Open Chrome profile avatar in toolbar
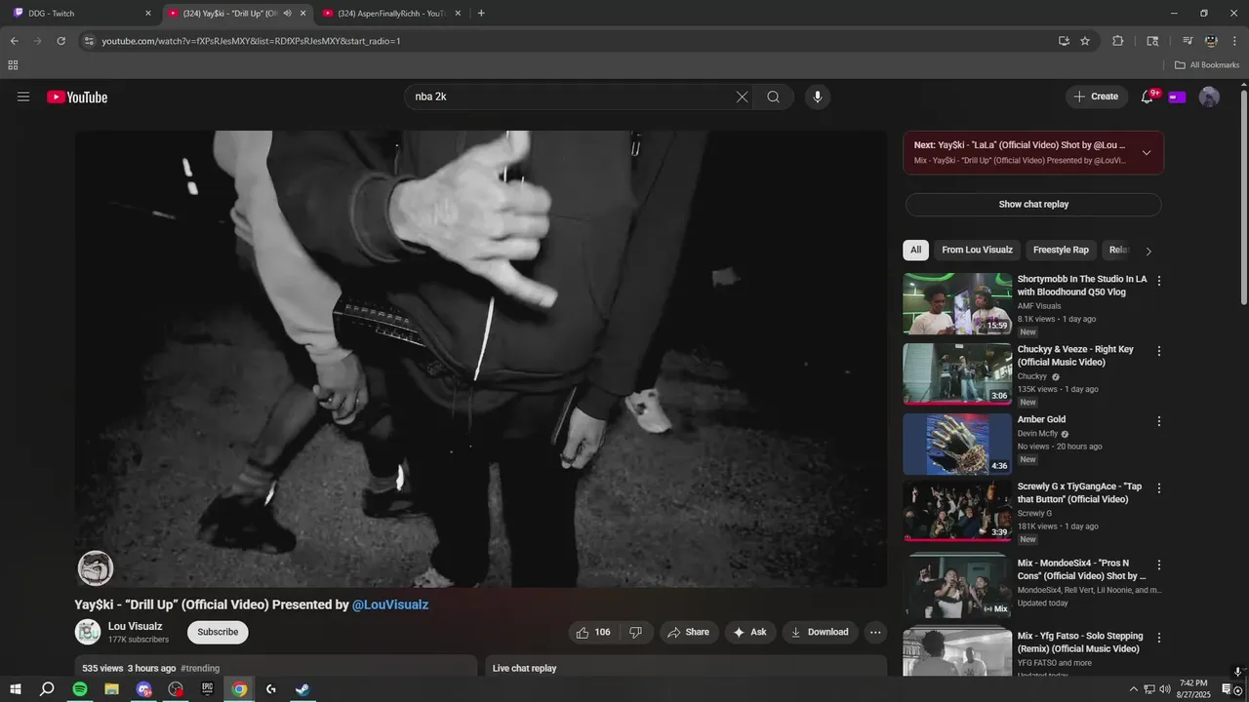1249x702 pixels. (1211, 41)
